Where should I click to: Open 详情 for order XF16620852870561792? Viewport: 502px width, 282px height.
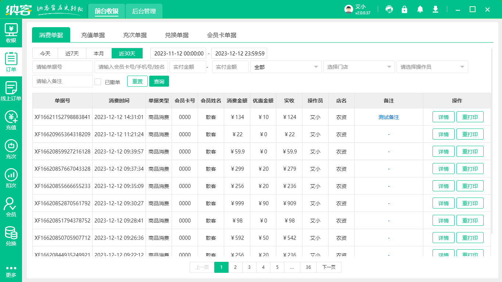coord(444,203)
